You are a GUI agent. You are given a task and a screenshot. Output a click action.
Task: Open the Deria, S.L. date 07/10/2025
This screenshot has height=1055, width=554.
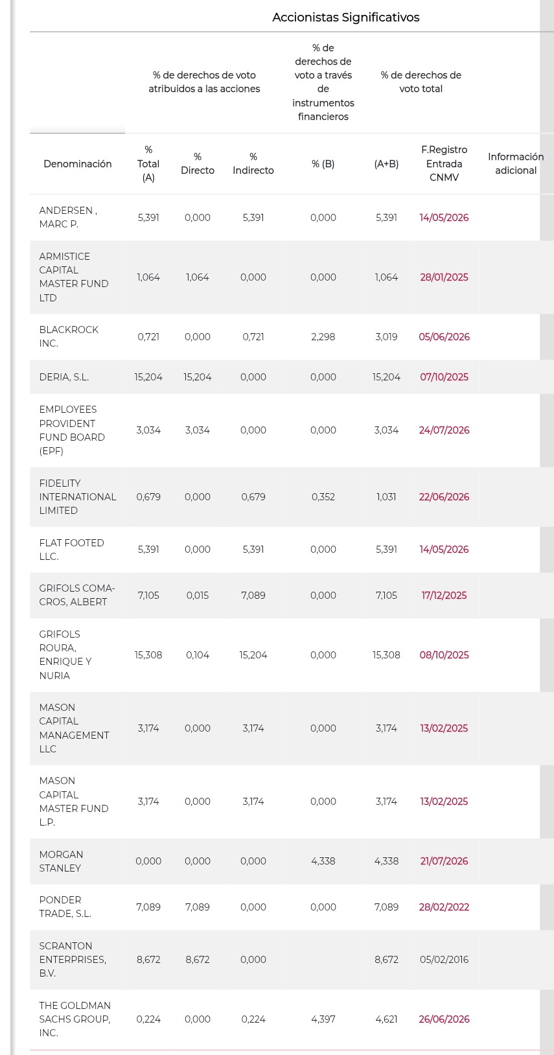(x=444, y=377)
